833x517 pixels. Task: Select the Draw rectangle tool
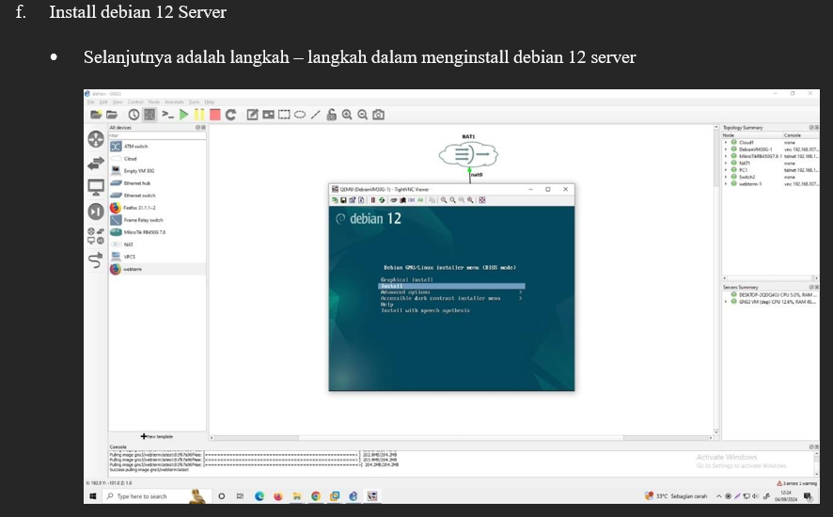(x=284, y=115)
